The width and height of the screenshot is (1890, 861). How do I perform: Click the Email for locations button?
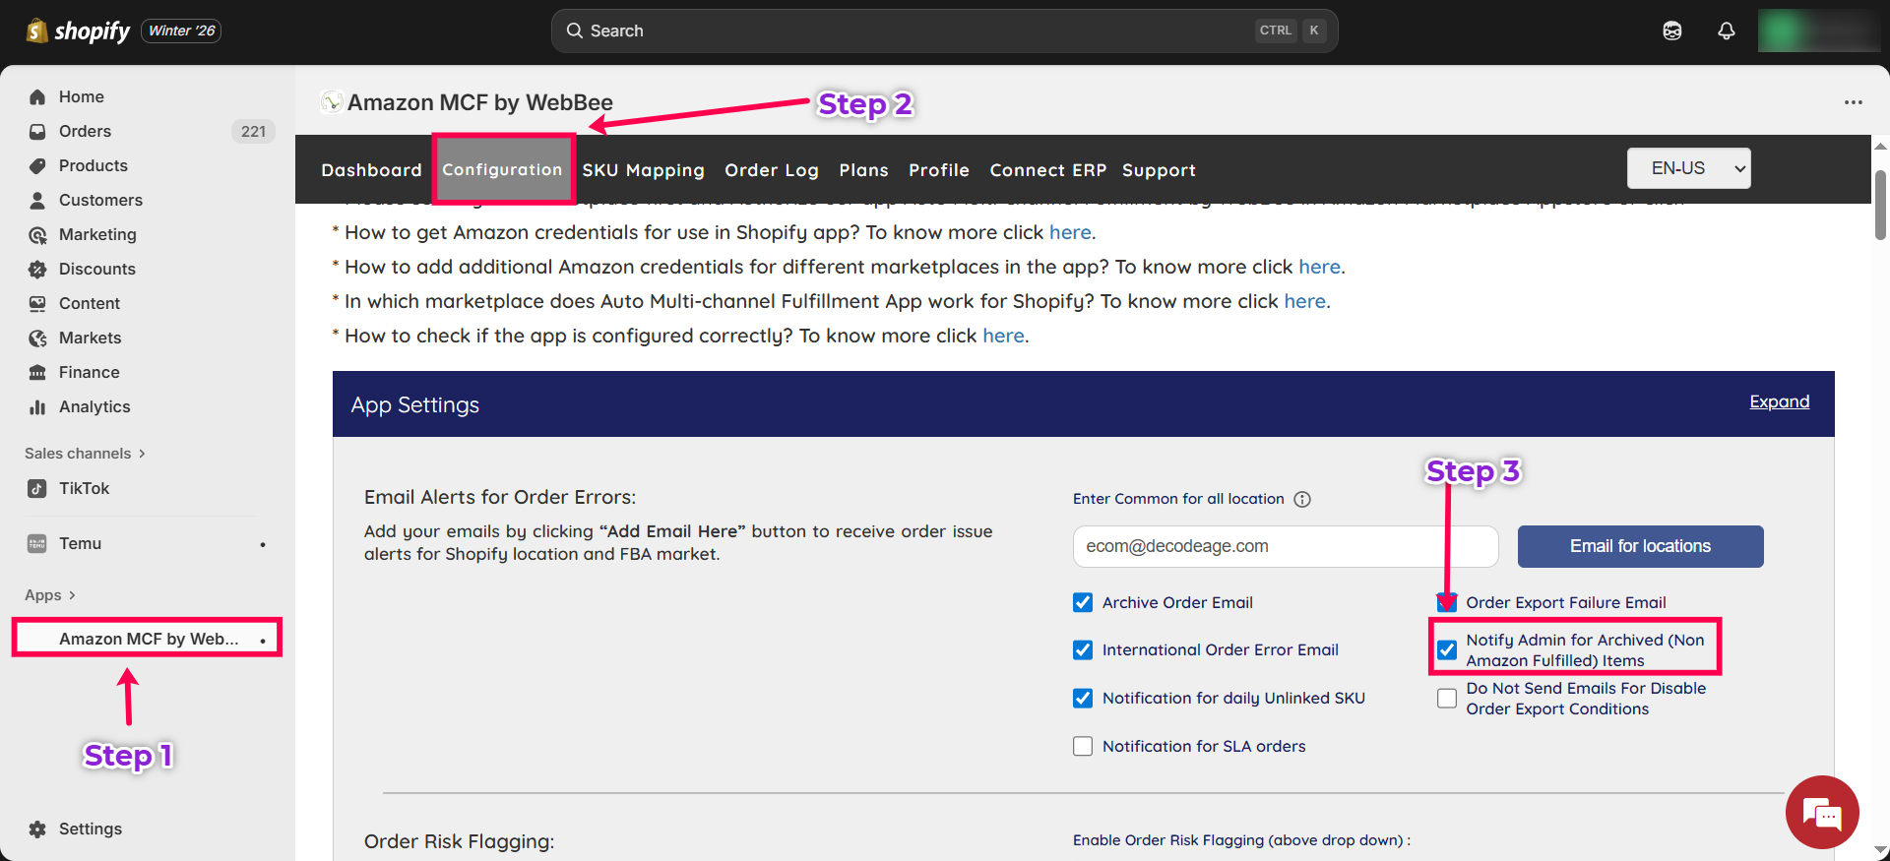pos(1640,546)
